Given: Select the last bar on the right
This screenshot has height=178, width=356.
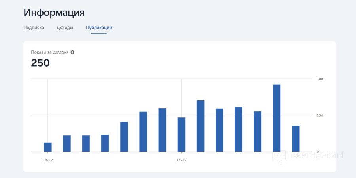Looking at the screenshot, I should pyautogui.click(x=295, y=139).
